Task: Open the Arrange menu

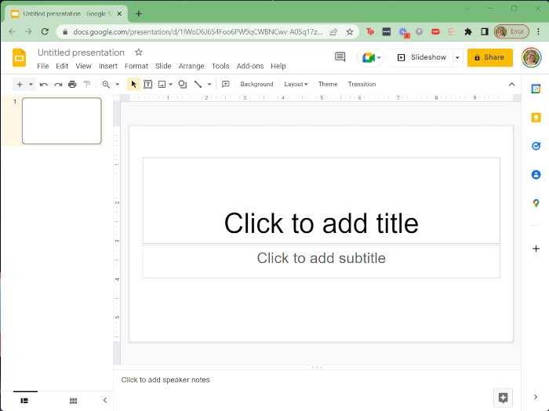Action: tap(191, 66)
